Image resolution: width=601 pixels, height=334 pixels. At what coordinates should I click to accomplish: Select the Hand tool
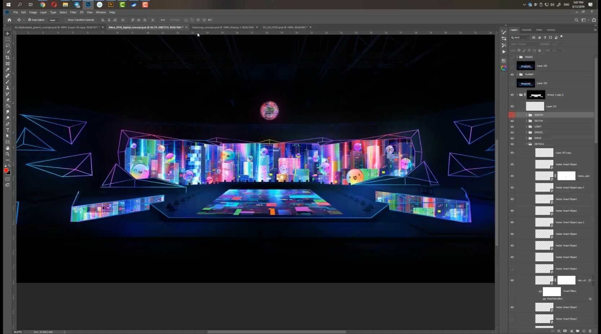point(8,148)
